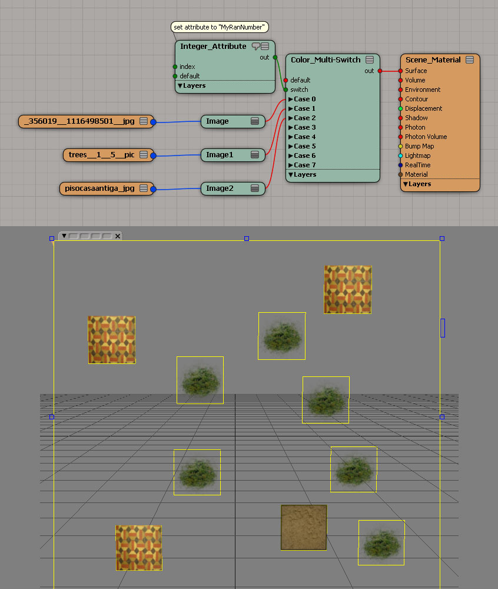This screenshot has width=498, height=589.
Task: Click the Image2 node's collapse icon
Action: (255, 188)
